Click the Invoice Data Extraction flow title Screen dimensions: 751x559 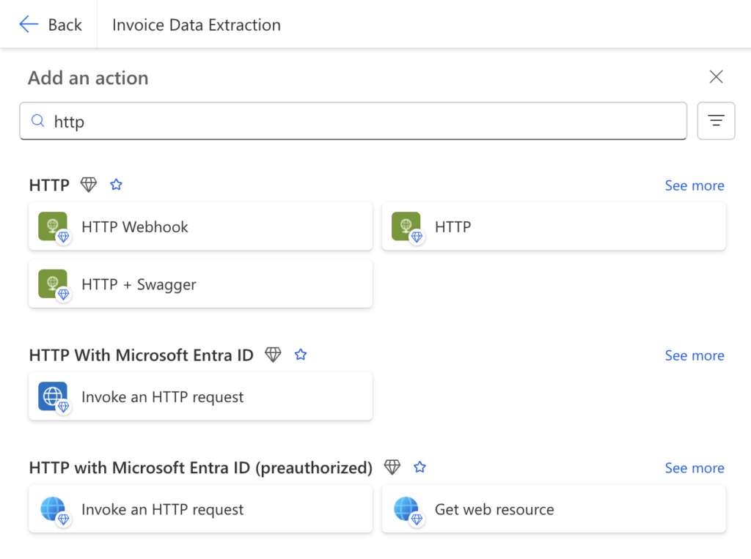(x=197, y=25)
